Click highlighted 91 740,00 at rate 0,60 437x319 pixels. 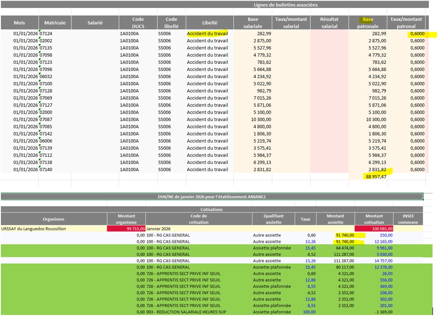(345, 235)
